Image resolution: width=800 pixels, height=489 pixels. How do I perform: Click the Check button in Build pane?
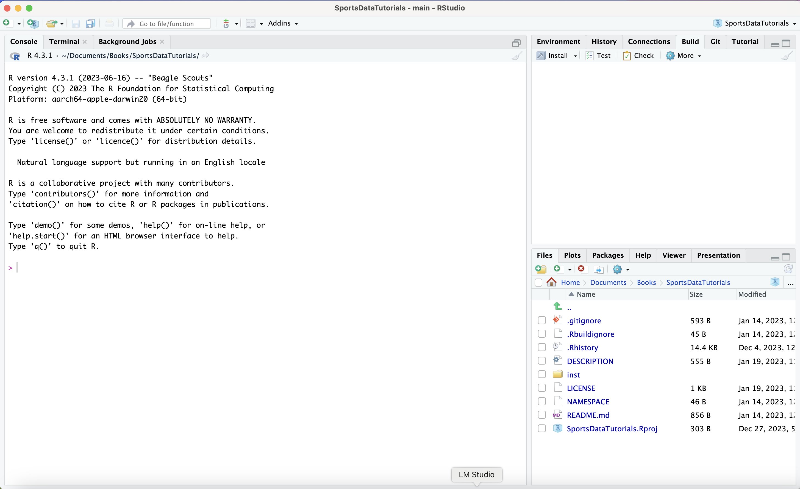point(638,55)
